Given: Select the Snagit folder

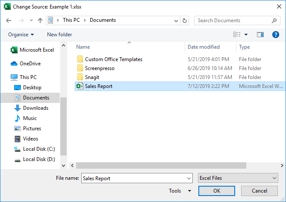Looking at the screenshot, I should point(92,77).
